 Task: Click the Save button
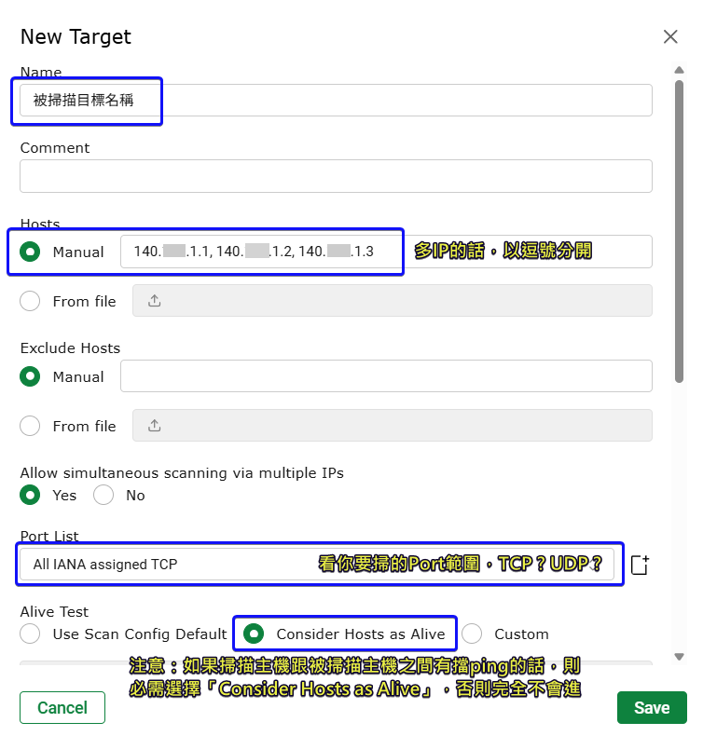[x=651, y=707]
